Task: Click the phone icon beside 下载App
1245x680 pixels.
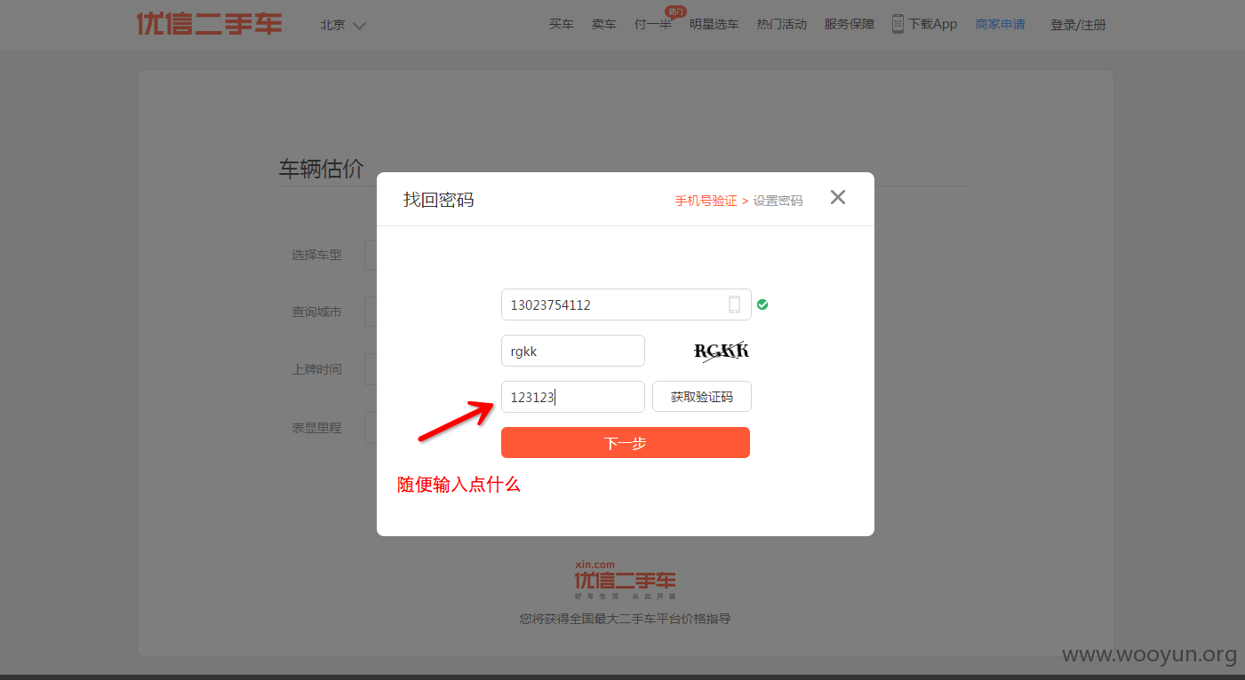Action: 898,24
